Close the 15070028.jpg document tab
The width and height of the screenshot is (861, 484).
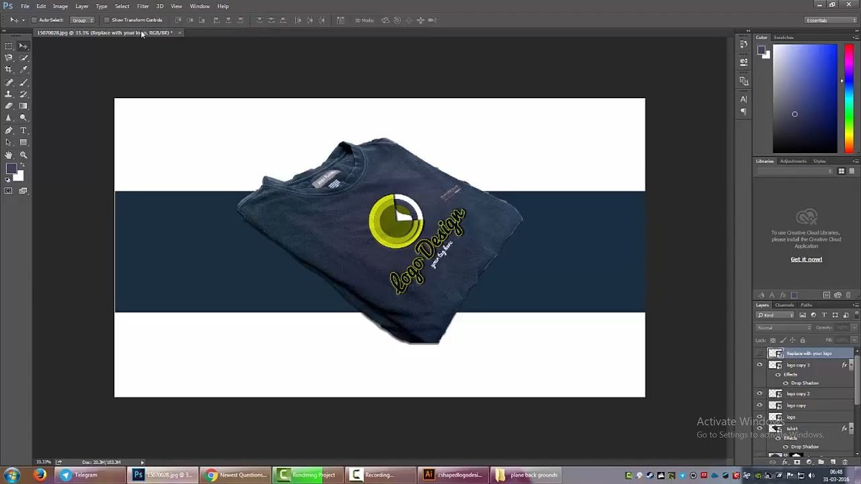(x=179, y=32)
